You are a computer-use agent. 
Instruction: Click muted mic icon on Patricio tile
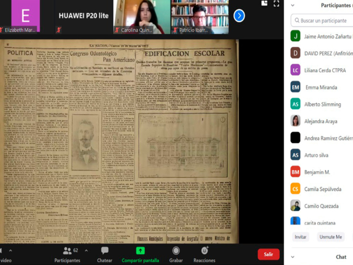175,30
